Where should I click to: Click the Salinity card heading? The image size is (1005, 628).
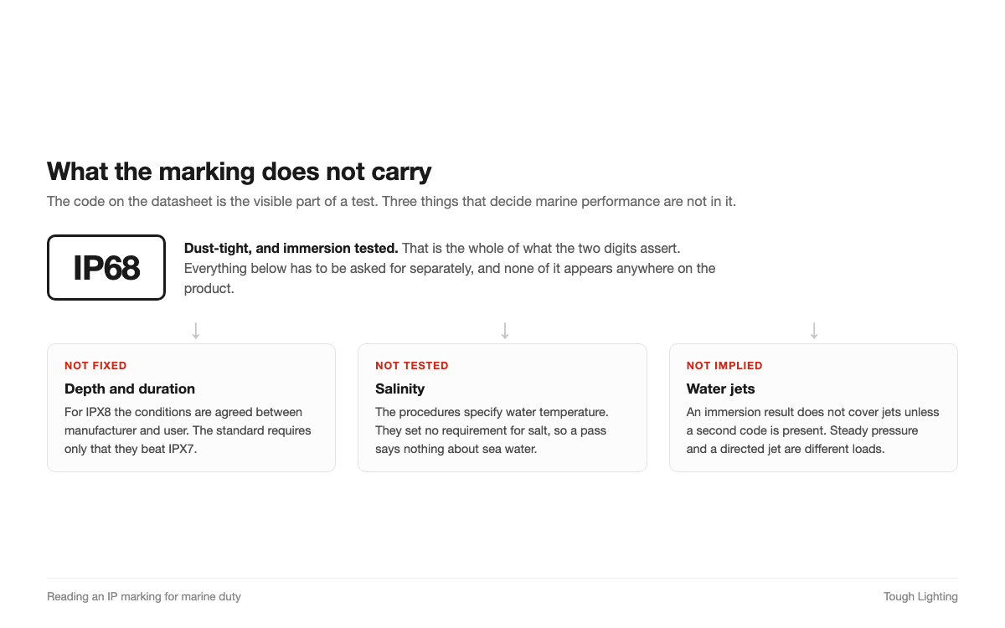400,389
